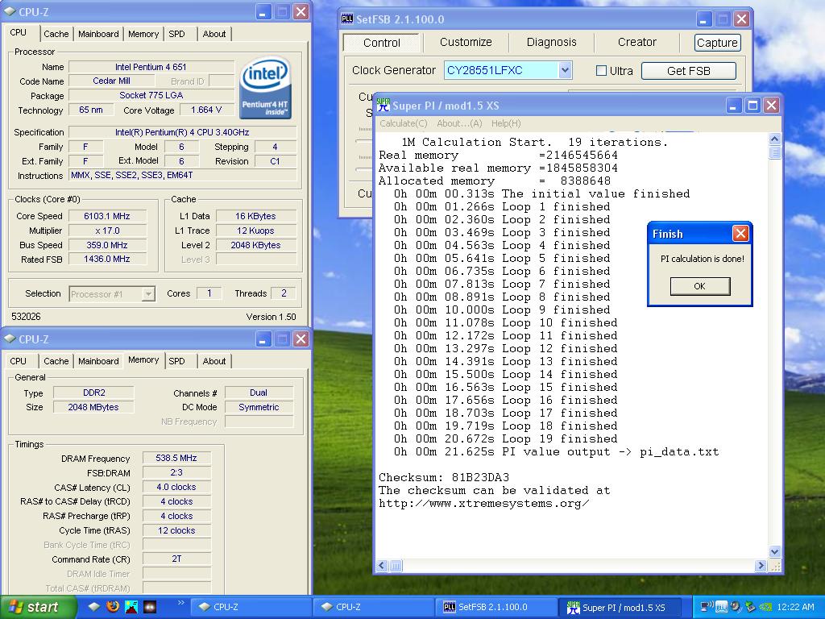Select About tab in bottom CPU-Z window
The width and height of the screenshot is (825, 619).
[214, 361]
